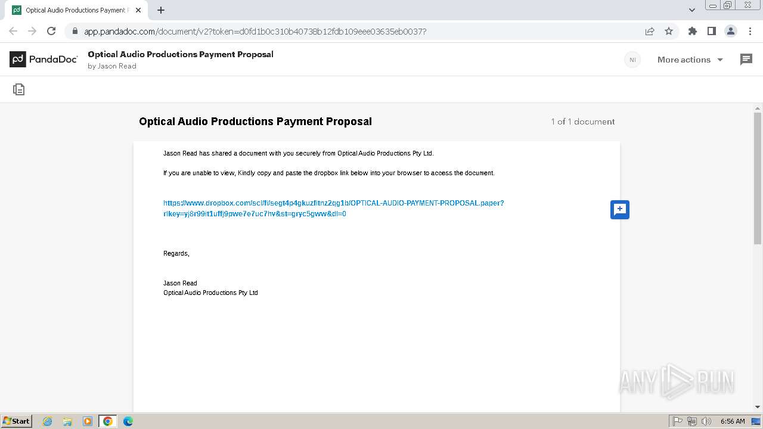Viewport: 763px width, 429px height.
Task: Open the document list panel icon
Action: (19, 89)
